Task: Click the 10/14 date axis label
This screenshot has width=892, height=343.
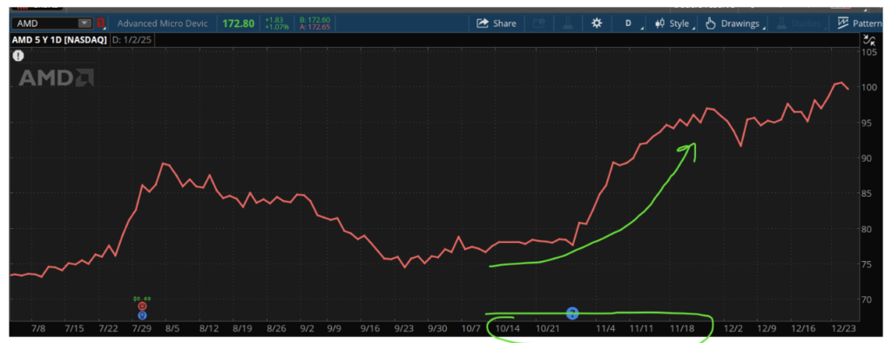Action: 508,329
